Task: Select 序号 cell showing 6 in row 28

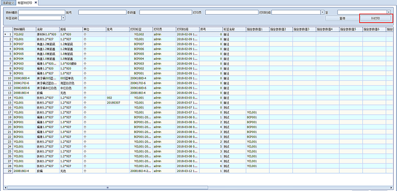Action: click(x=211, y=166)
